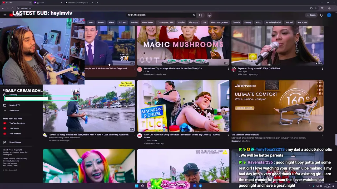Open a new browser tab

[x=97, y=3]
